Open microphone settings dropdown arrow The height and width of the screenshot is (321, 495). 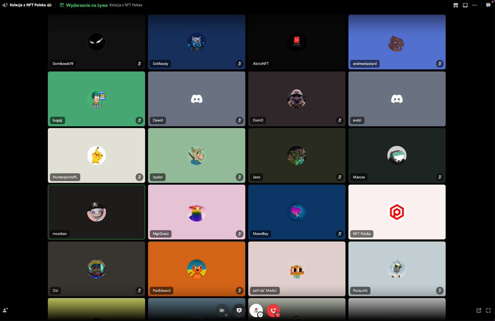coord(260,315)
